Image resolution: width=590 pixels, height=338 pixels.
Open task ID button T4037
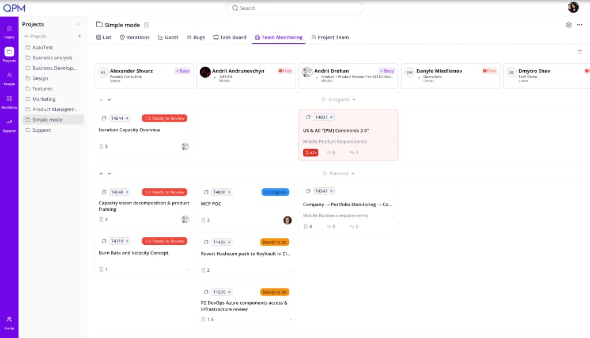tap(324, 117)
